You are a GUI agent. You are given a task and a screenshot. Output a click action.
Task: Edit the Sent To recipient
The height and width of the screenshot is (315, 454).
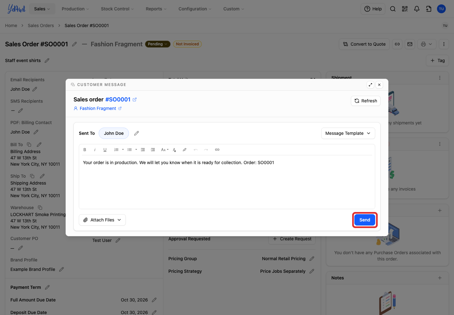click(x=137, y=133)
